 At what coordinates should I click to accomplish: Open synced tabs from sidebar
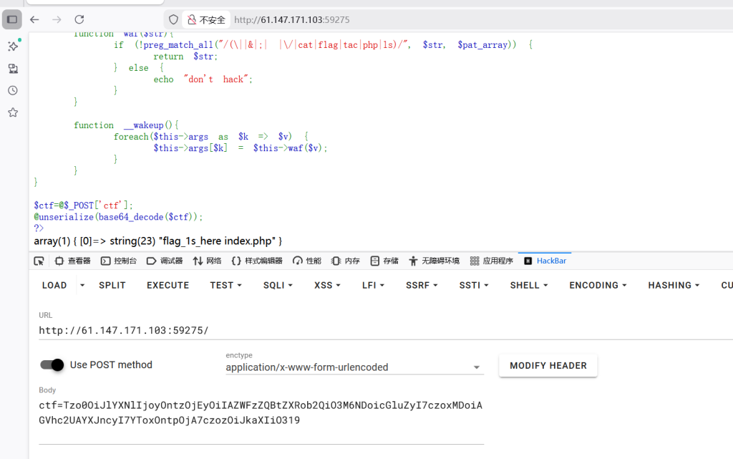click(x=13, y=69)
